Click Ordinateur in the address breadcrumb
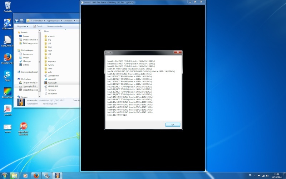 [x=38, y=21]
